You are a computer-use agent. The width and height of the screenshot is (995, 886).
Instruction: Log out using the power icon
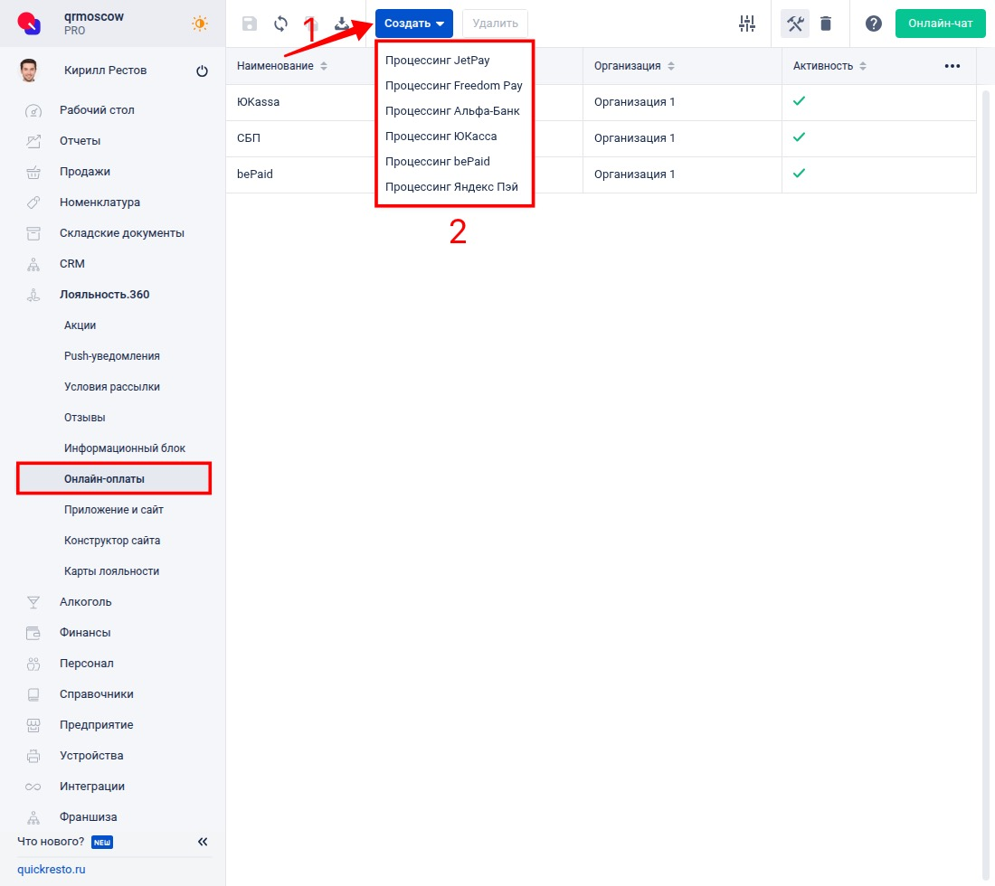202,71
